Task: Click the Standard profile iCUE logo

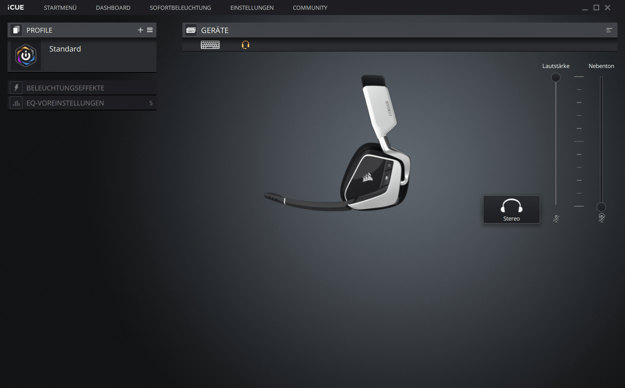Action: (26, 56)
